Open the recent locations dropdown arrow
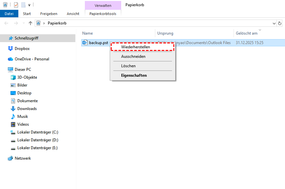This screenshot has height=189, width=285. click(23, 23)
